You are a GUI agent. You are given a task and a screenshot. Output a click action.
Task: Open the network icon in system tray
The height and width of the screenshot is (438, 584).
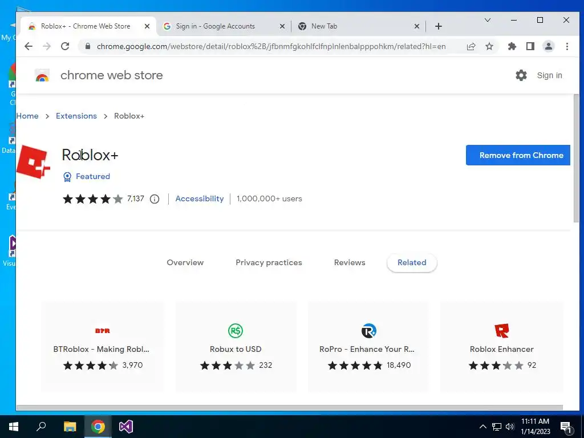point(497,427)
